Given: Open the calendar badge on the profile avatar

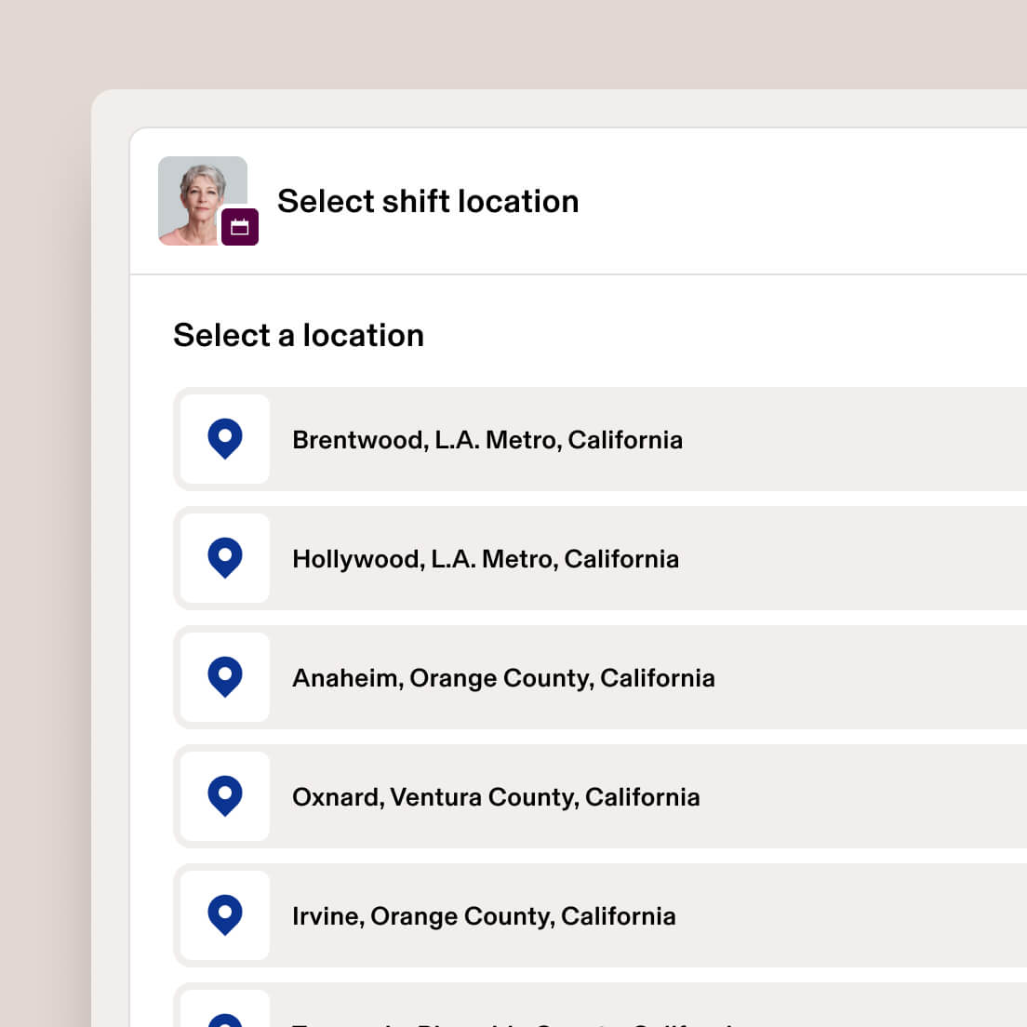Looking at the screenshot, I should [240, 226].
